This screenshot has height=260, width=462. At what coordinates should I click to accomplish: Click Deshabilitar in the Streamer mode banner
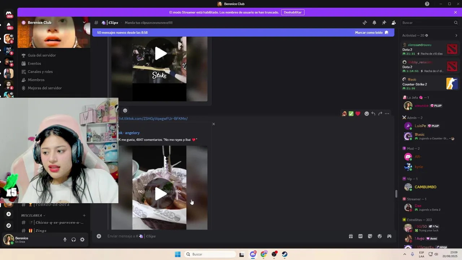click(292, 12)
